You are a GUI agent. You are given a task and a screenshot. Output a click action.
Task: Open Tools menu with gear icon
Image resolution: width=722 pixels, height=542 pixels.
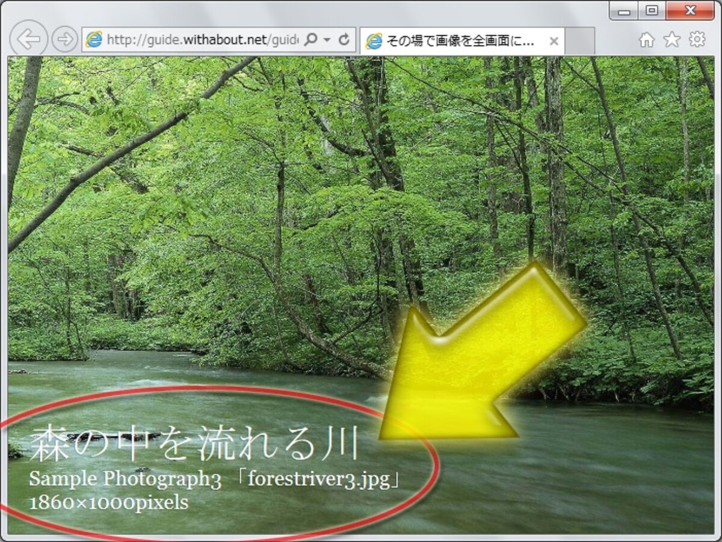[x=697, y=40]
